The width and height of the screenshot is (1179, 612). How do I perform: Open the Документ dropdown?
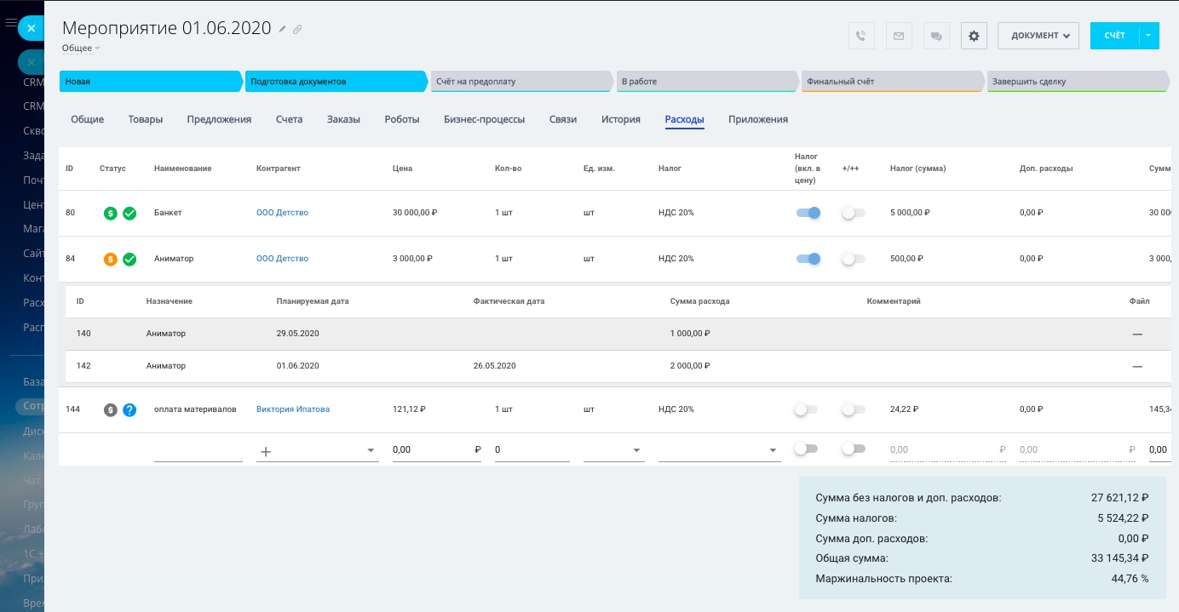click(1038, 36)
